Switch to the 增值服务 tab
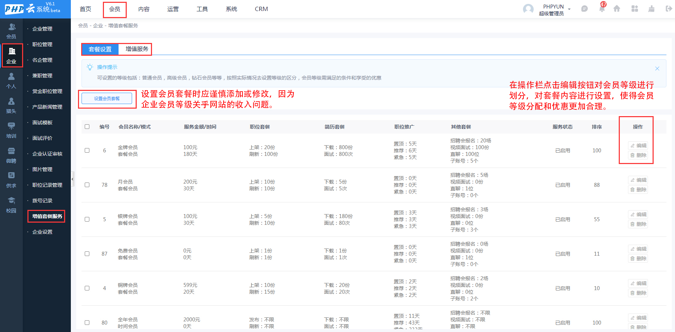 137,49
